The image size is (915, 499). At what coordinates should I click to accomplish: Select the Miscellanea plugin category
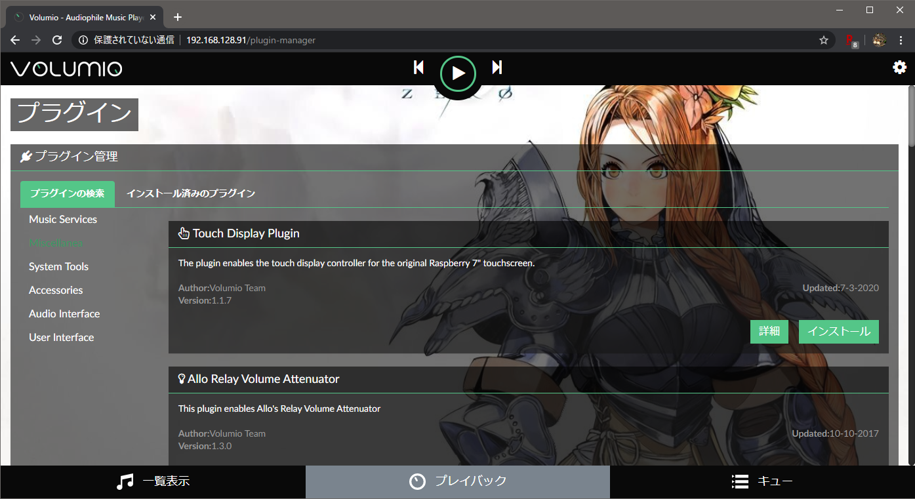coord(56,243)
